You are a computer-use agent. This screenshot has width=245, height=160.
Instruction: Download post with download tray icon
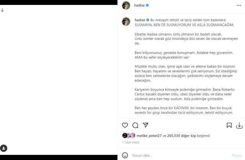pyautogui.click(x=239, y=125)
